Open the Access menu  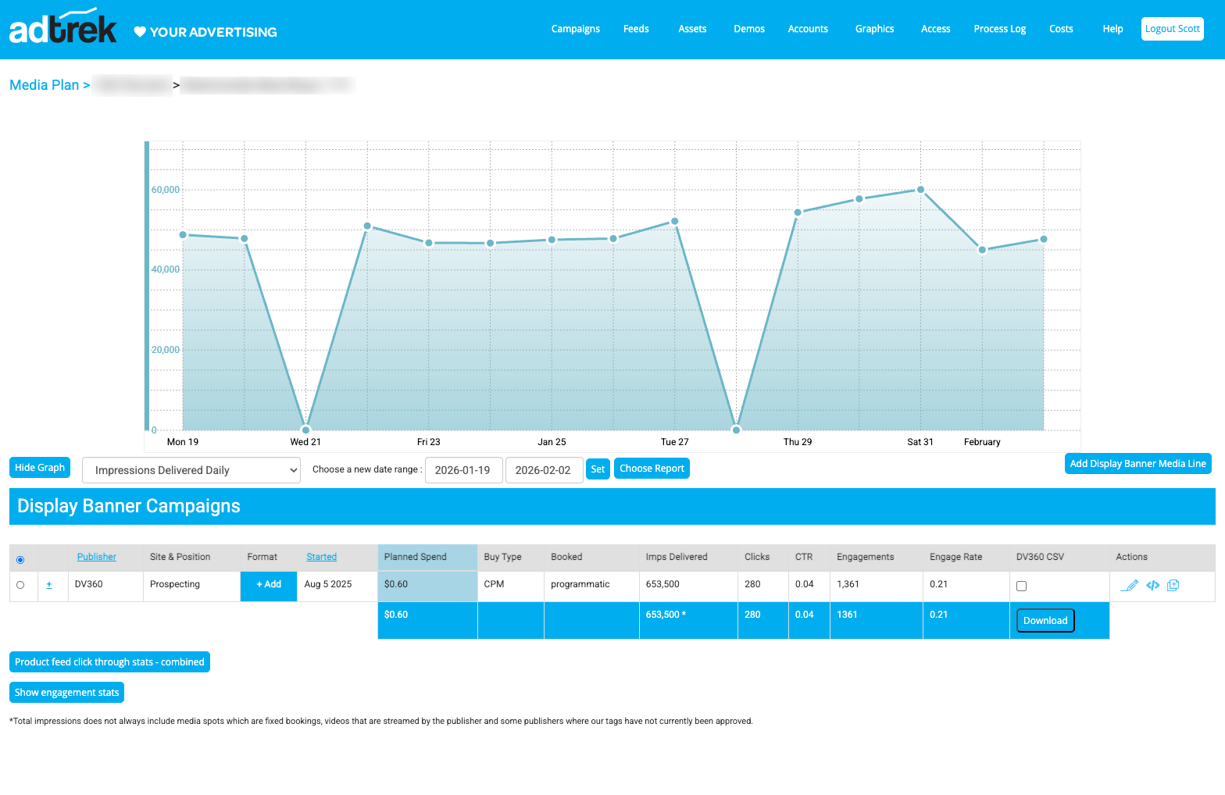[x=936, y=29]
